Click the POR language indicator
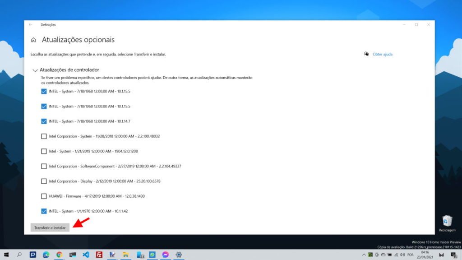 point(411,255)
